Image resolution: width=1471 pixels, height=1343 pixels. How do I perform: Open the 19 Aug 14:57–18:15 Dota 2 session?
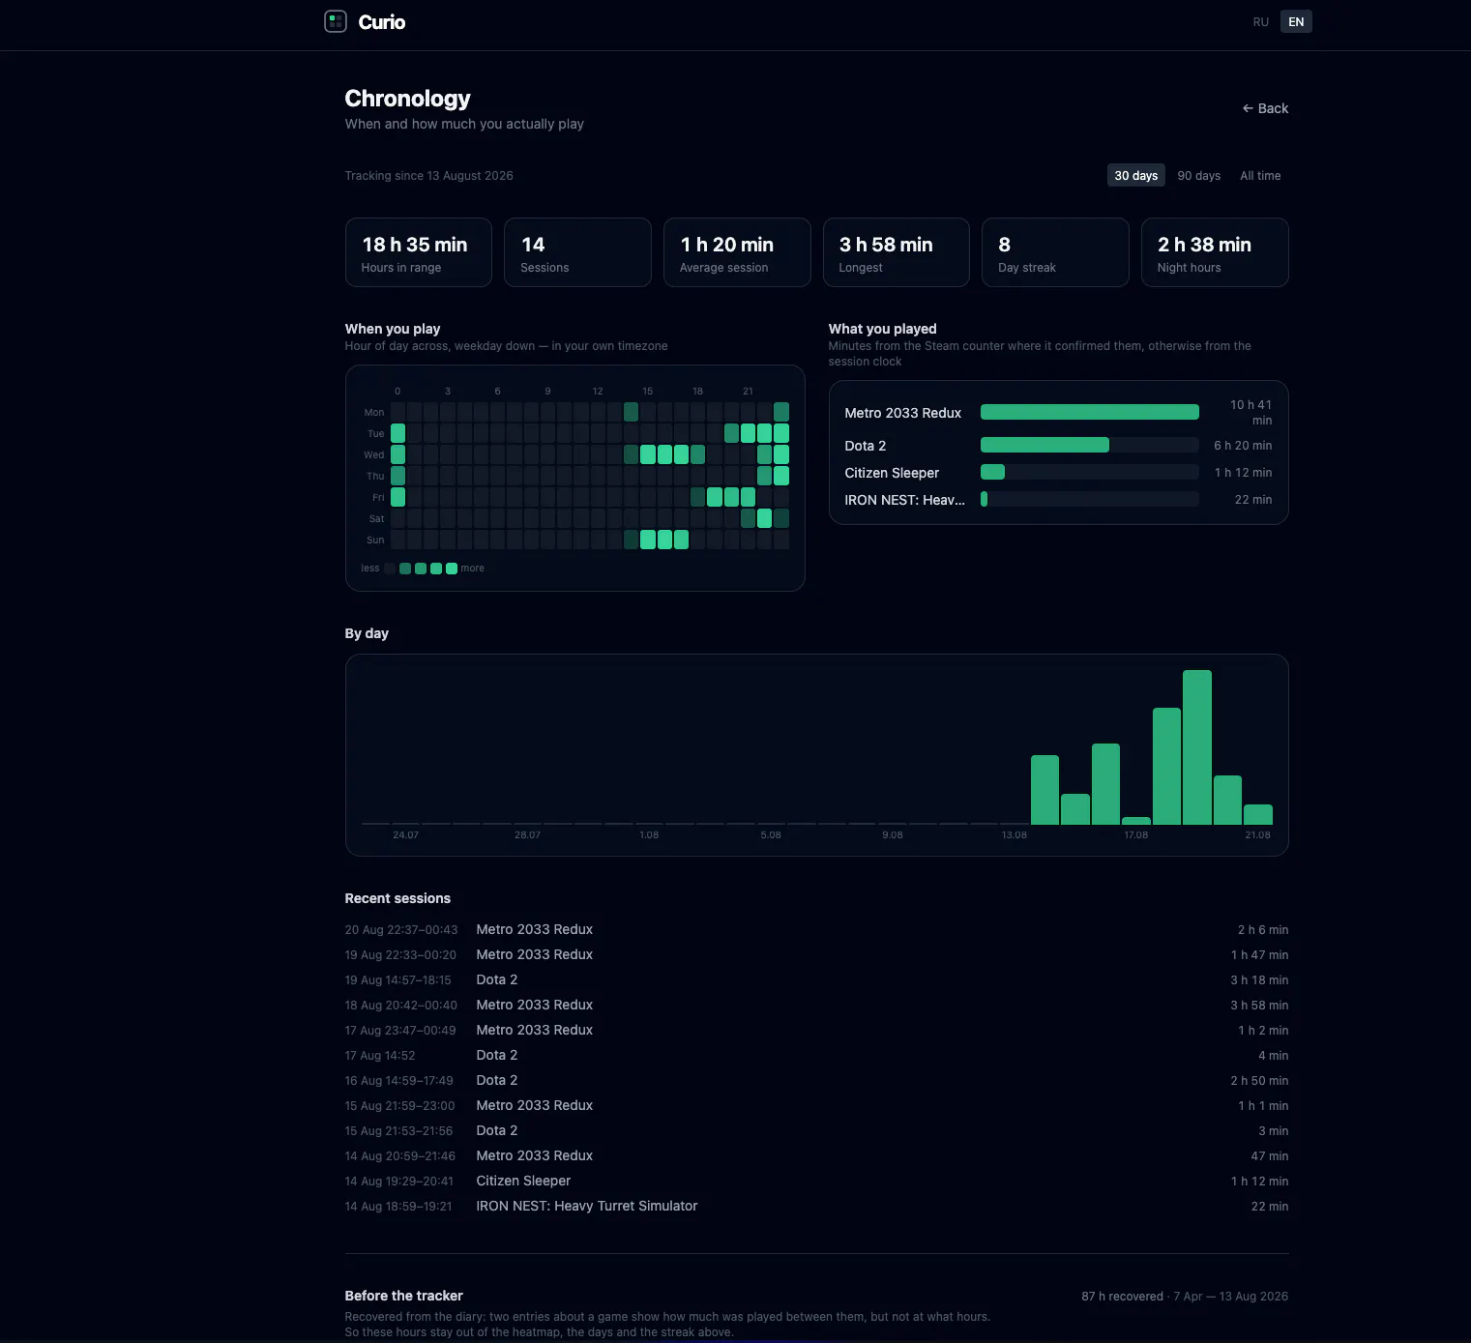click(816, 979)
